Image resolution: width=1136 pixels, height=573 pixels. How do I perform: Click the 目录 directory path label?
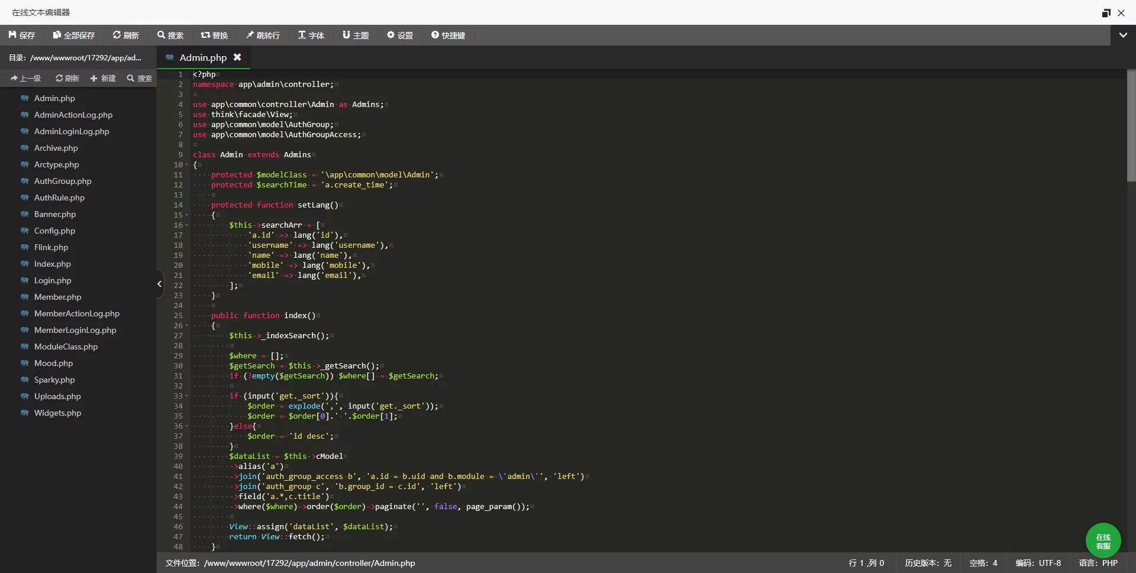pos(75,57)
